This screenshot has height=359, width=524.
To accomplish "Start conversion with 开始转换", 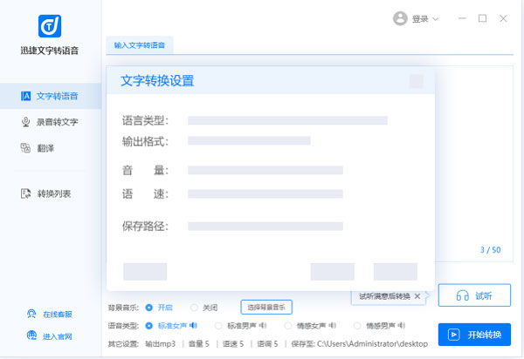I will (x=474, y=335).
